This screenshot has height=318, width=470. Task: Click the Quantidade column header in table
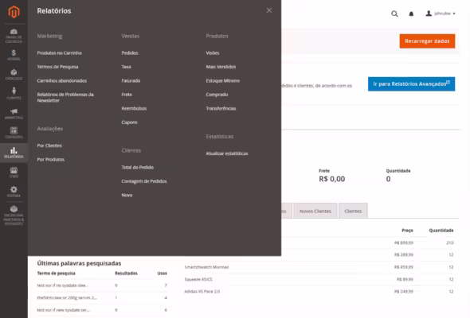pyautogui.click(x=441, y=231)
